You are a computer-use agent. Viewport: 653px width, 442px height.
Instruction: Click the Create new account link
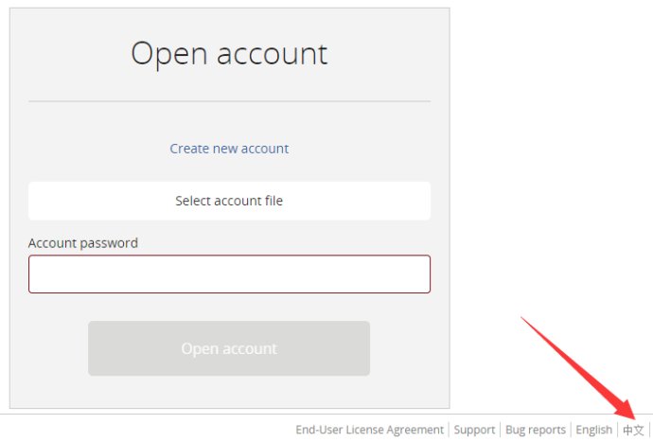click(229, 149)
